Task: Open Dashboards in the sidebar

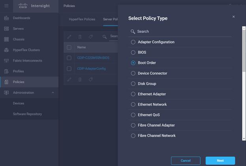Action: (x=21, y=18)
